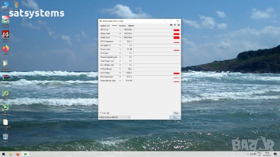Open the Video Engine Load dropdown
Image resolution: width=280 pixels, height=157 pixels.
click(x=120, y=61)
